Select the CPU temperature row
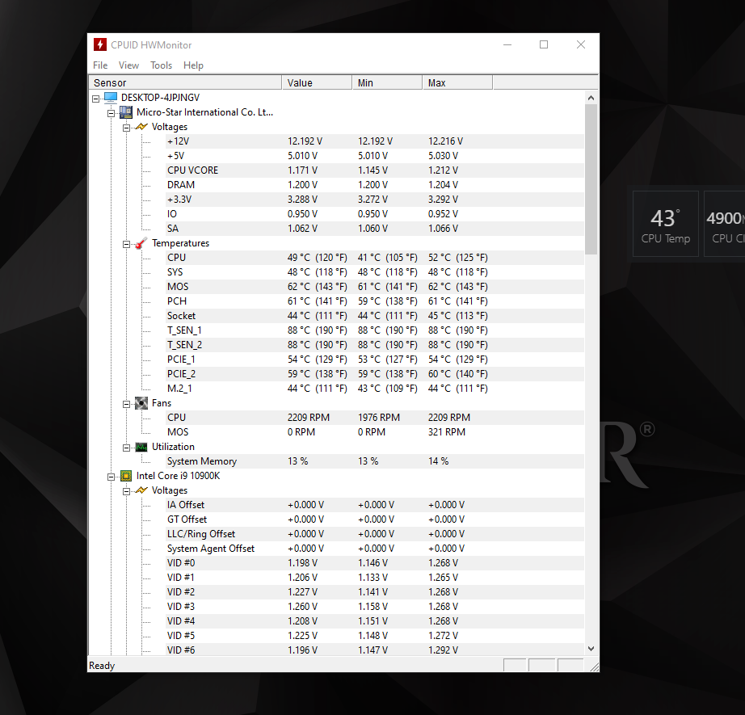745x715 pixels. (374, 258)
